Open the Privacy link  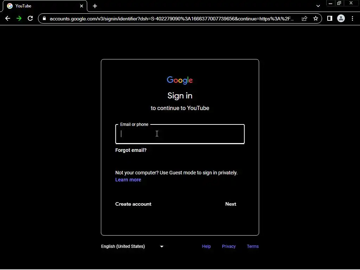click(x=229, y=246)
